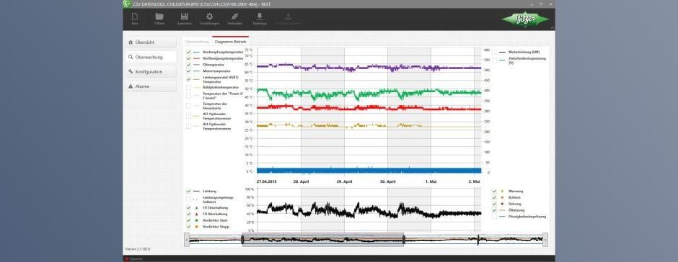Check Temperatur der Steuerkarte
The height and width of the screenshot is (262, 678).
(188, 106)
